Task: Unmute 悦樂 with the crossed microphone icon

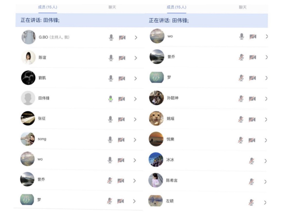Action: coord(240,140)
